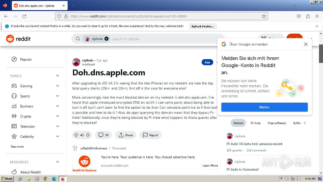Reload the page with the refresh icon

pyautogui.click(x=24, y=16)
